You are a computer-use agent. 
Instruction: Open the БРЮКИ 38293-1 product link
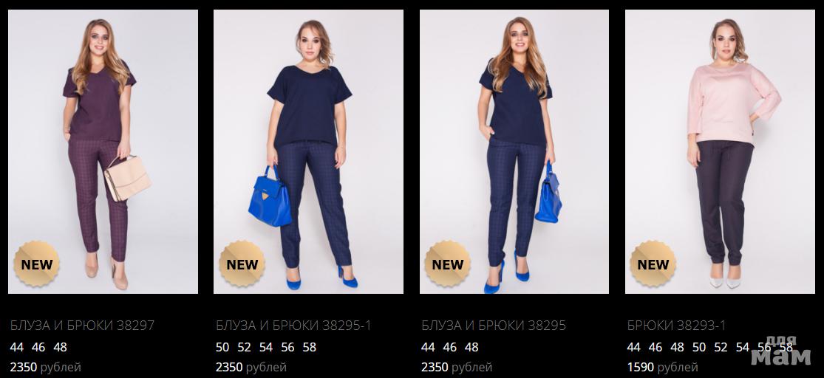tap(676, 326)
